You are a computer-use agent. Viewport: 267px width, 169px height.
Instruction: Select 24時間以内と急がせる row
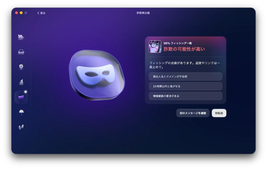coord(185,86)
